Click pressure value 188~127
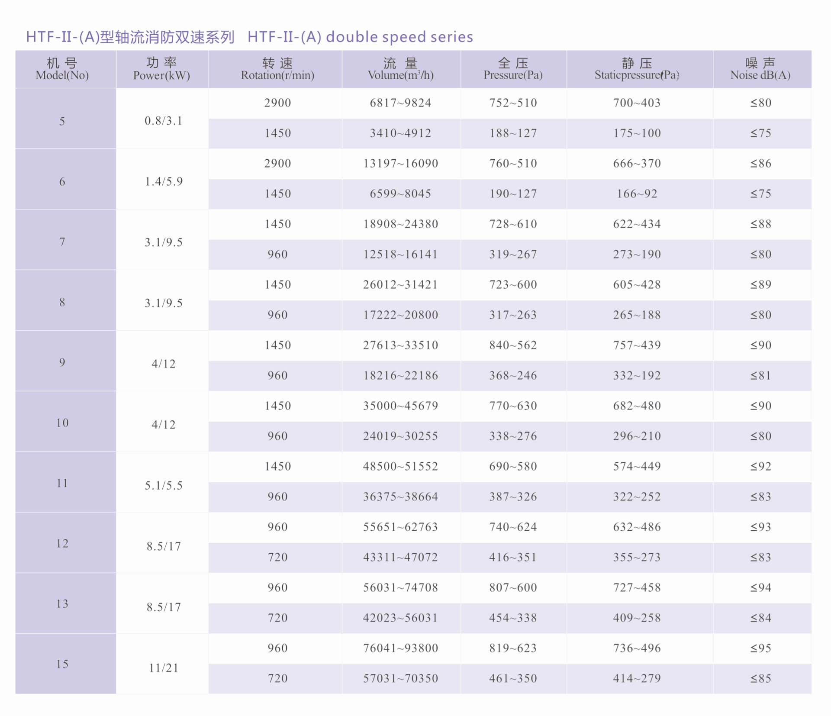 click(513, 133)
